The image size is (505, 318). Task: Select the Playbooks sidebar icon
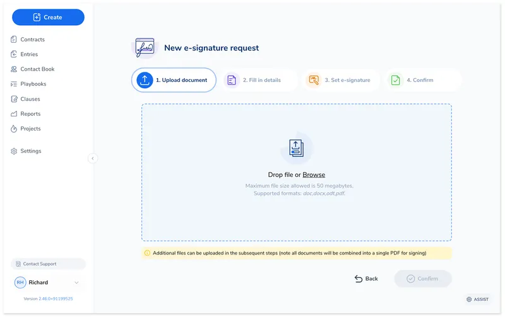14,84
